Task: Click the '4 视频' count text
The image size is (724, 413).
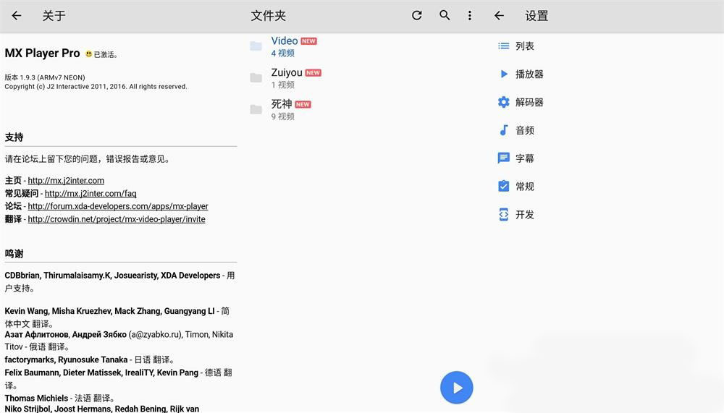Action: 282,53
